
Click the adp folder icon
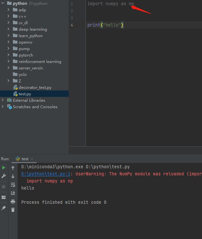click(15, 10)
